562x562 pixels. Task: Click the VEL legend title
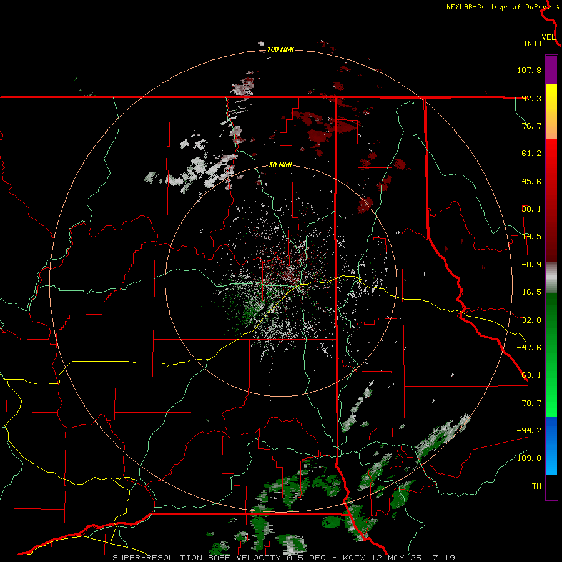pyautogui.click(x=548, y=37)
